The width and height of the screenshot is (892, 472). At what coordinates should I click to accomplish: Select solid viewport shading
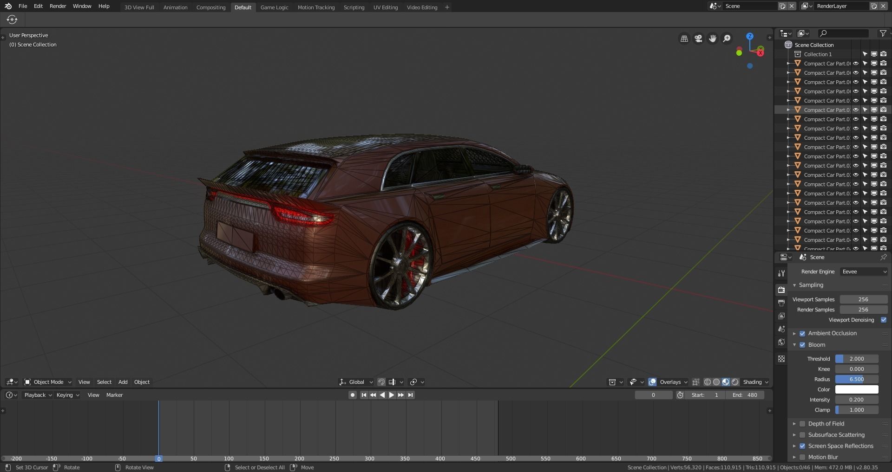click(x=716, y=382)
